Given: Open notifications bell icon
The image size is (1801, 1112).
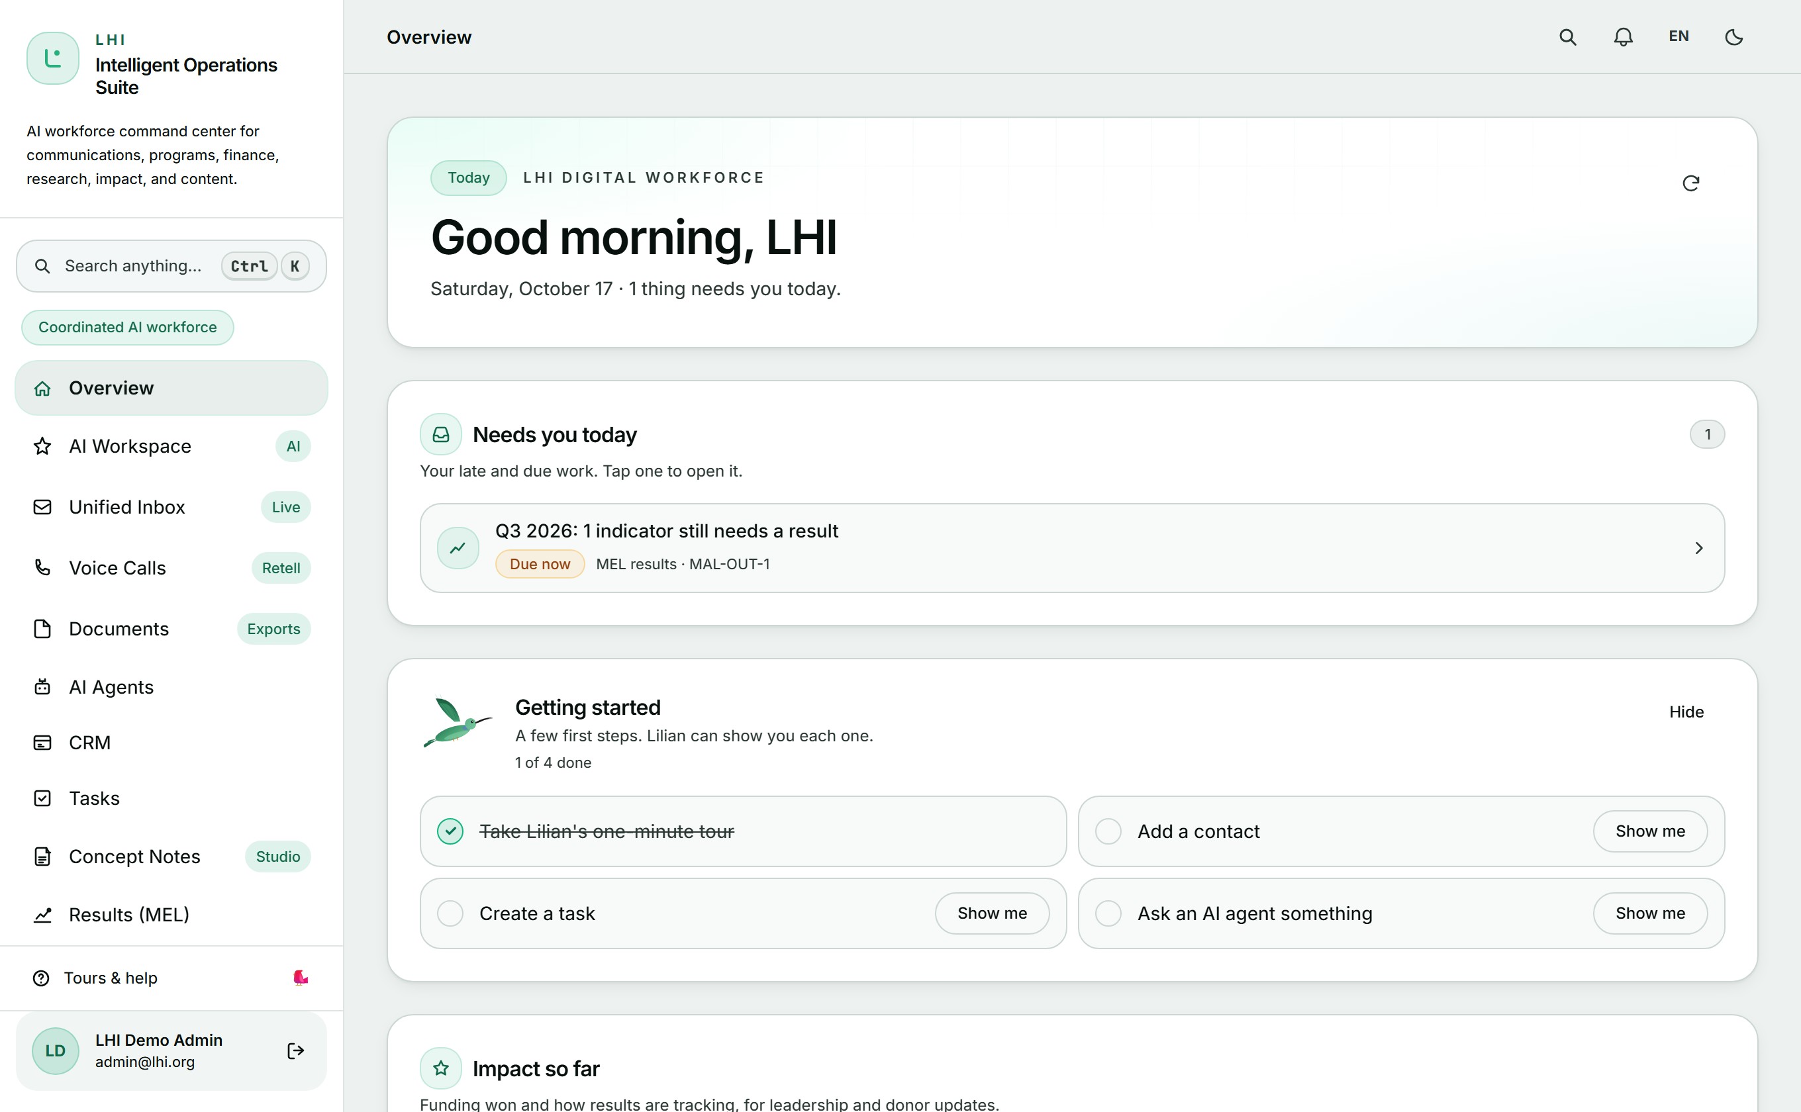Looking at the screenshot, I should tap(1623, 37).
